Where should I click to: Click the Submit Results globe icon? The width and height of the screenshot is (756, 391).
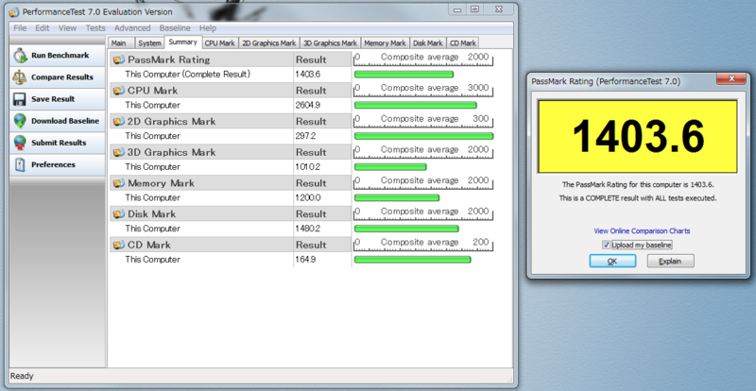(20, 143)
